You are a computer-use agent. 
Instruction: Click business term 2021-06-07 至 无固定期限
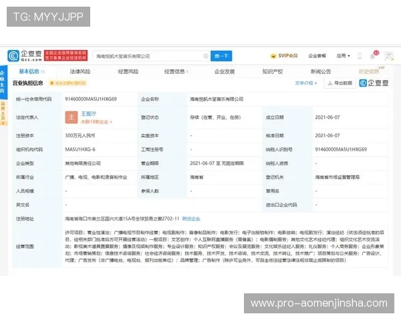[x=217, y=163]
